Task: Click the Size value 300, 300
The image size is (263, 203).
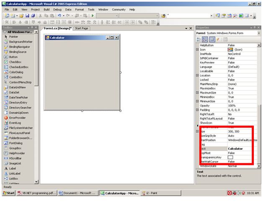Action: (x=234, y=131)
